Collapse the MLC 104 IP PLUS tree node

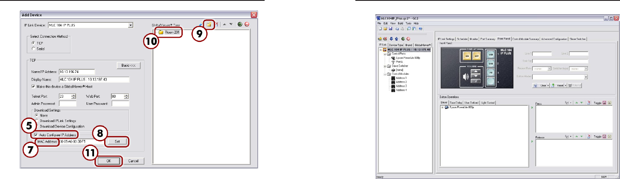[x=380, y=50]
